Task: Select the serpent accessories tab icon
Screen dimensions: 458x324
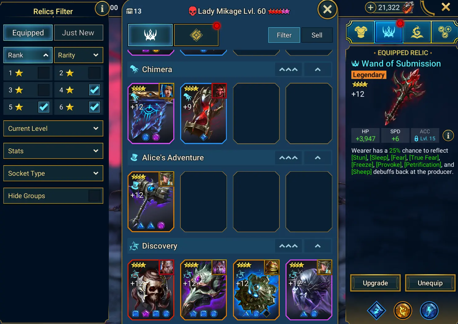Action: [x=417, y=32]
